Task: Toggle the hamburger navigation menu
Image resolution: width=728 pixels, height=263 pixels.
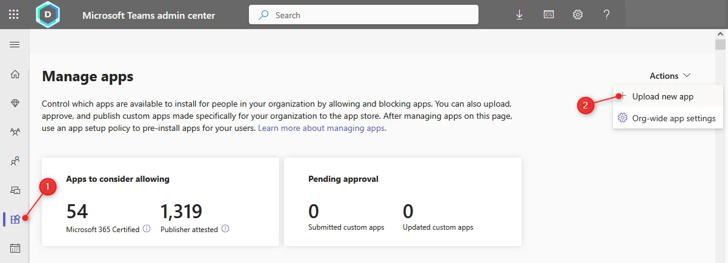Action: pos(15,45)
